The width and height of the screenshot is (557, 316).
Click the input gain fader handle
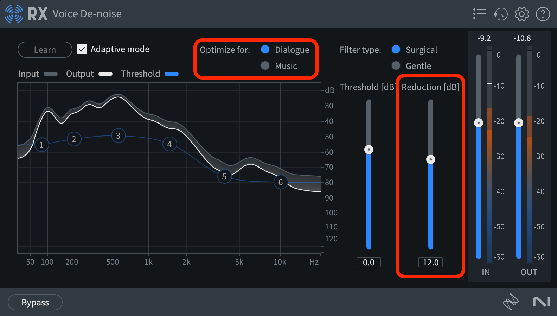coord(479,123)
